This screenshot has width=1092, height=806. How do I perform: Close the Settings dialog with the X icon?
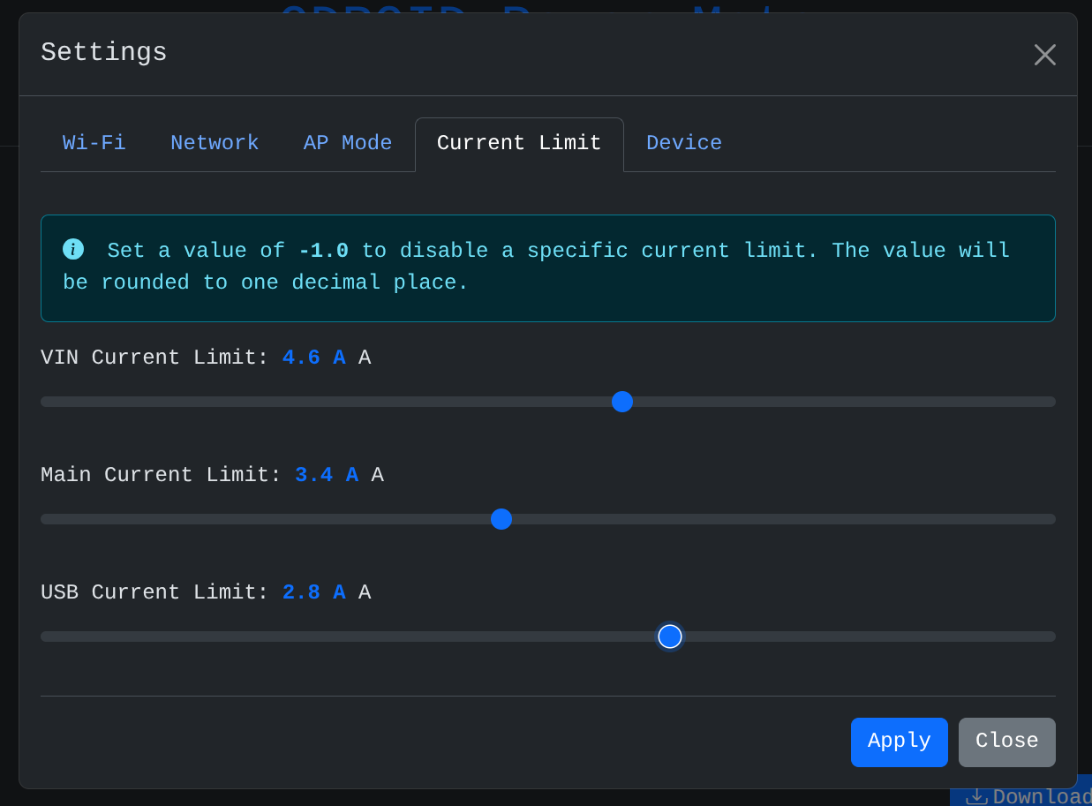click(1044, 55)
